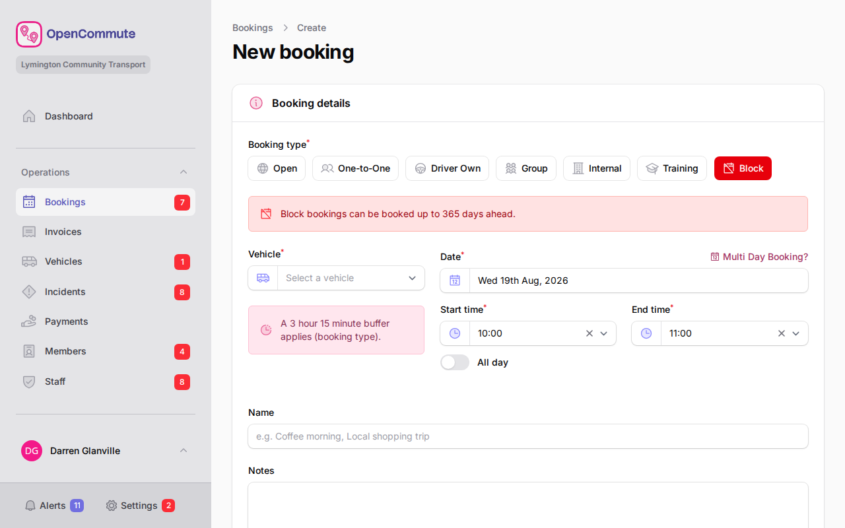
Task: Collapse the Operations section
Action: [x=184, y=172]
